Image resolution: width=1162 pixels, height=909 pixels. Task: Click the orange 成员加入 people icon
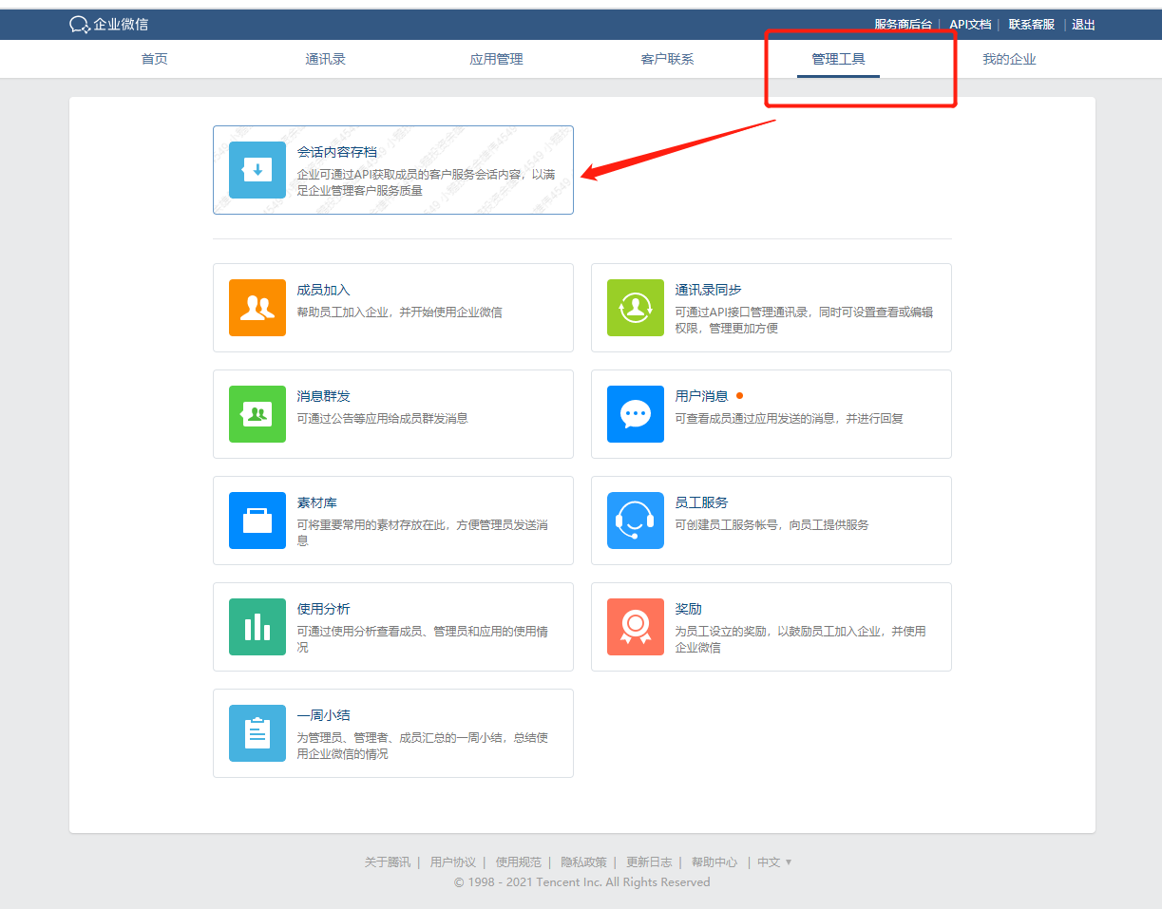[257, 308]
